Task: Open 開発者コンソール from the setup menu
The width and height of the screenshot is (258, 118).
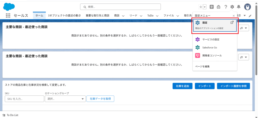Action: pos(212,55)
